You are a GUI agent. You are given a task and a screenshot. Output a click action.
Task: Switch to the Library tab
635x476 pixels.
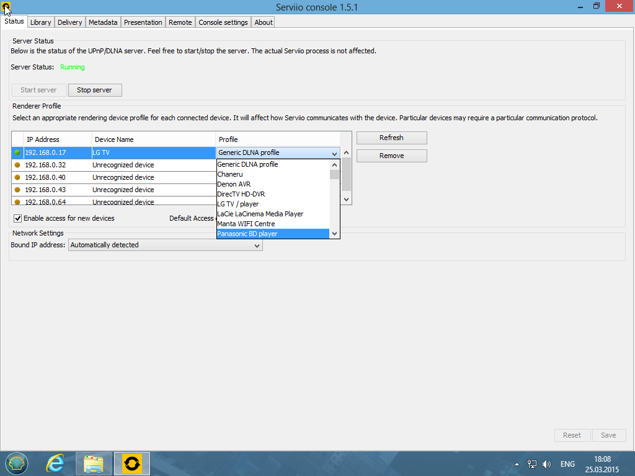[40, 22]
